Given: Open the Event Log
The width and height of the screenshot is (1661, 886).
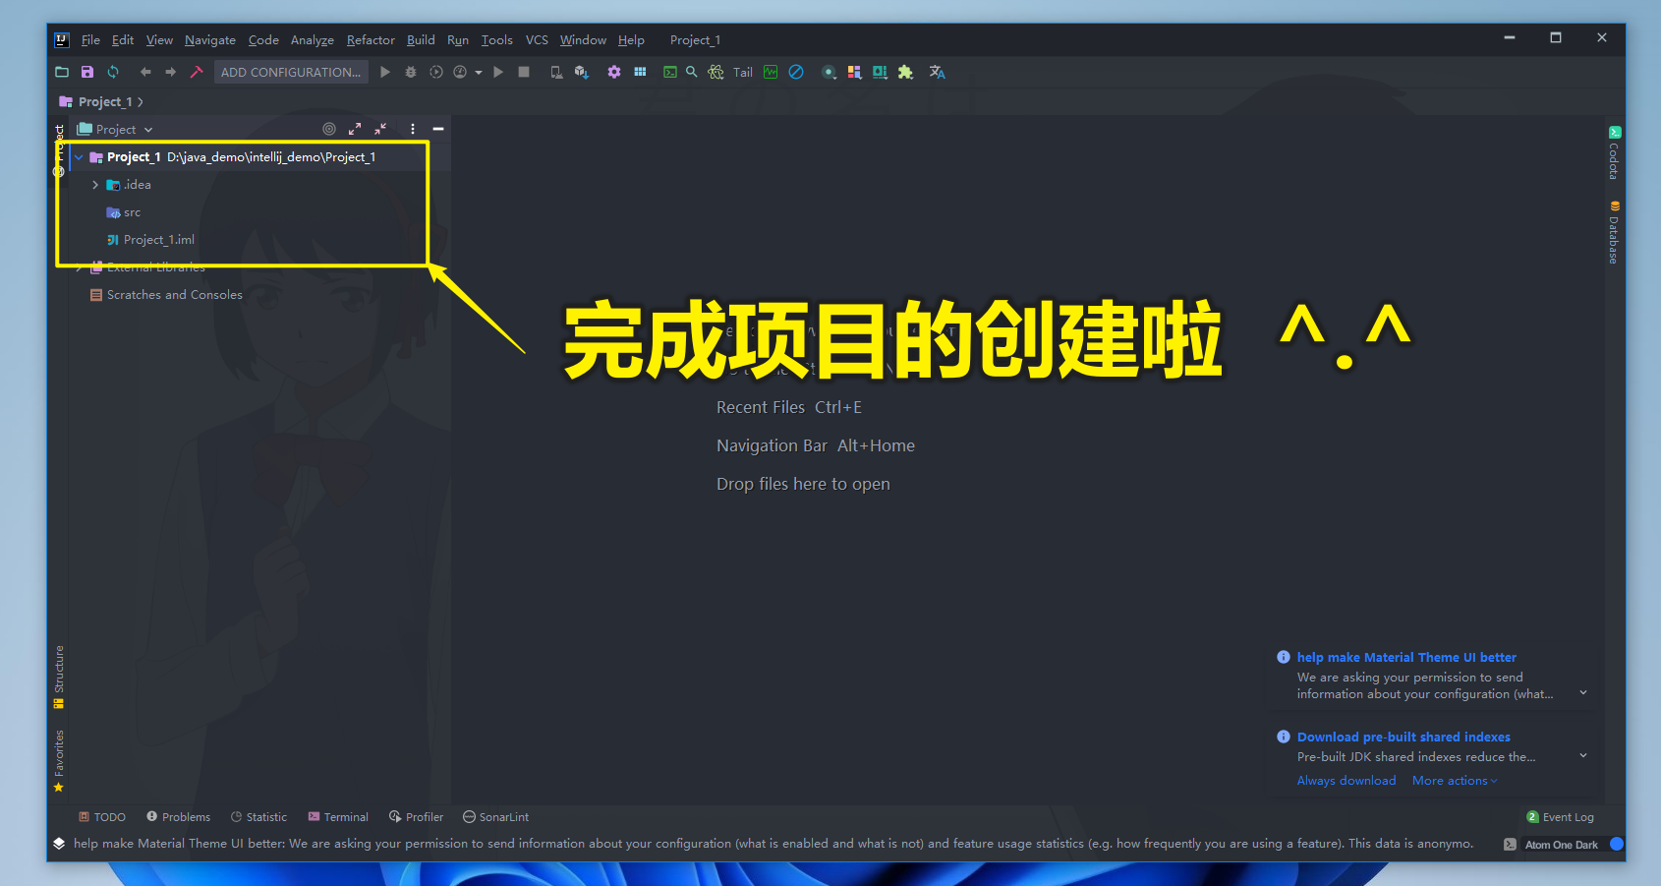Looking at the screenshot, I should click(1560, 817).
